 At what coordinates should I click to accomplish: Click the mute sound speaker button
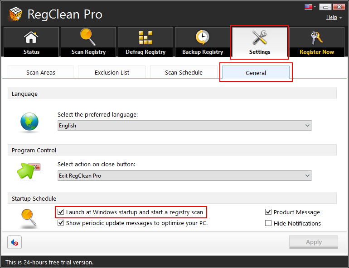coord(15,242)
